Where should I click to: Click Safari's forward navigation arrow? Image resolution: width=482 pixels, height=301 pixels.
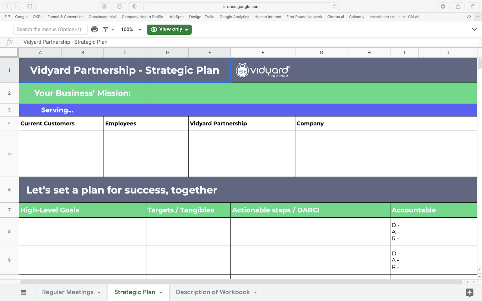16,6
